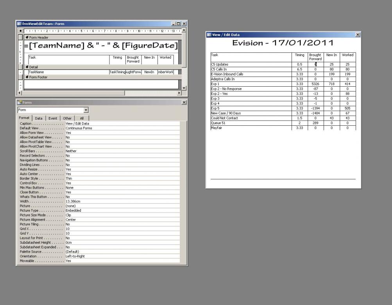The height and width of the screenshot is (305, 392).
Task: Click the Control Box property value
Action: coord(122,183)
